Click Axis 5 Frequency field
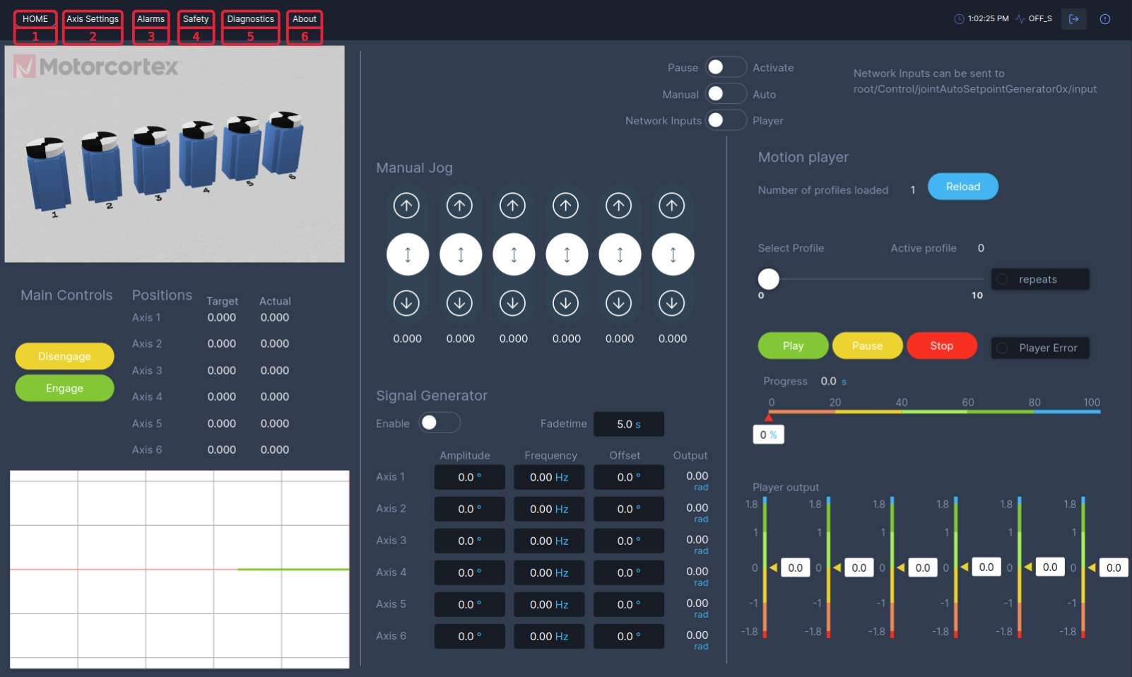The height and width of the screenshot is (677, 1132). click(549, 604)
